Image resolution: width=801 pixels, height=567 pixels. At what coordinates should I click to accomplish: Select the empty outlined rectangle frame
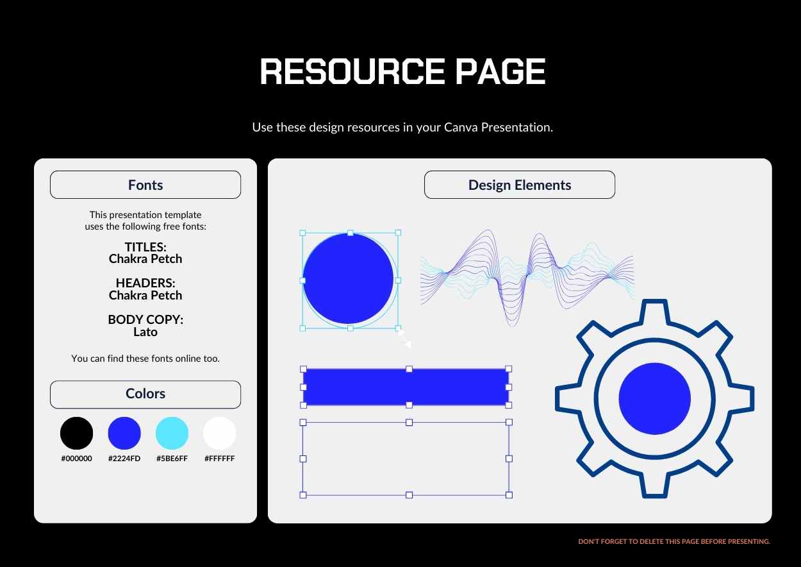[x=406, y=459]
